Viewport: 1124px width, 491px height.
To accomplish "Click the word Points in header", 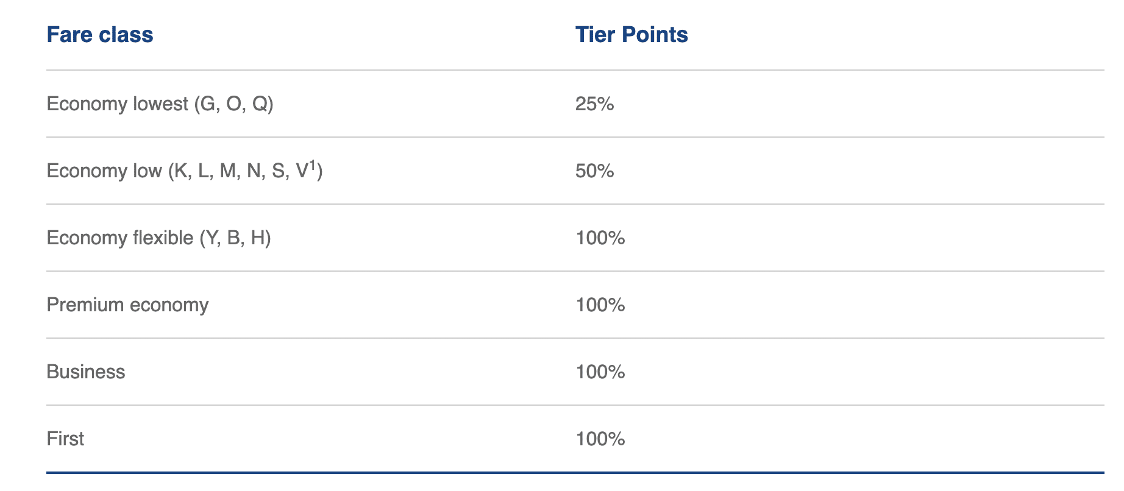I will 655,35.
